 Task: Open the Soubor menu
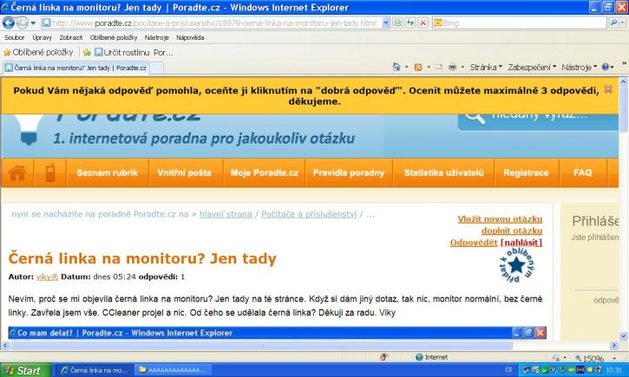14,37
